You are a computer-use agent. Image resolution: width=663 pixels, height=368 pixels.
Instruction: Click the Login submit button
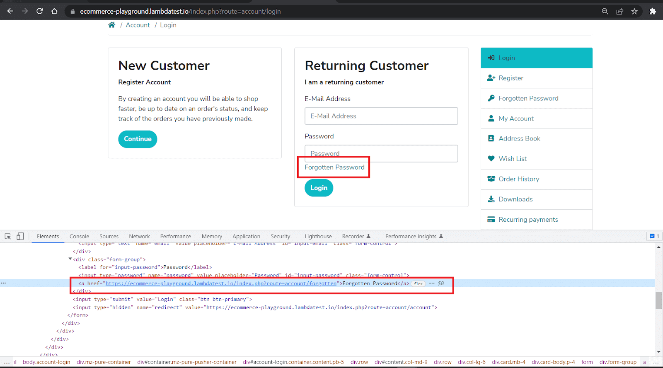click(x=319, y=188)
